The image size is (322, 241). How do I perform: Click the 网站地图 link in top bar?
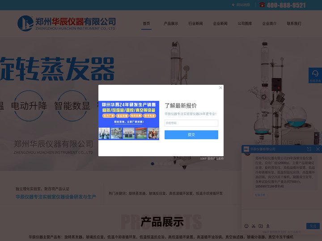[x=243, y=5]
